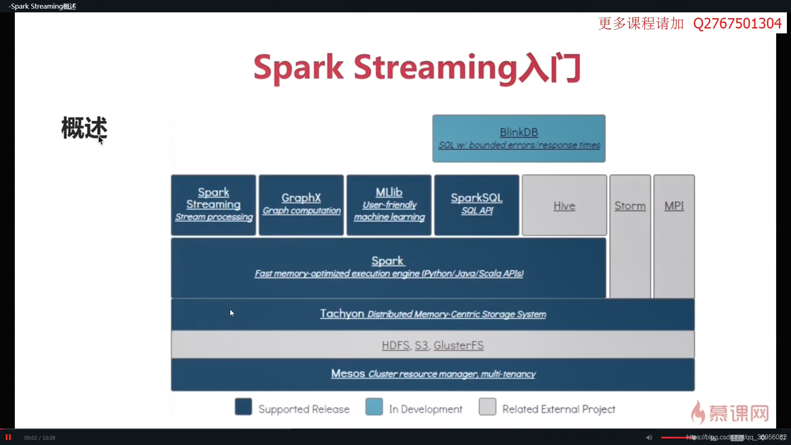Viewport: 791px width, 445px height.
Task: Click the Spark execution engine block
Action: pyautogui.click(x=388, y=267)
